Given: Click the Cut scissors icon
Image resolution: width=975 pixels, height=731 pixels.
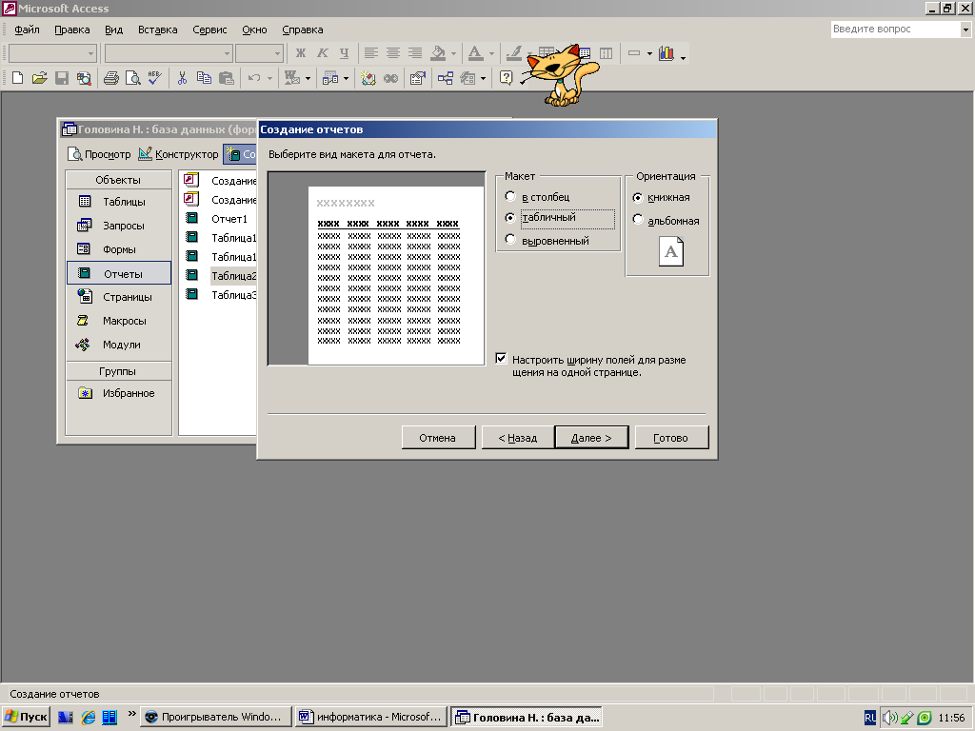Looking at the screenshot, I should tap(182, 78).
